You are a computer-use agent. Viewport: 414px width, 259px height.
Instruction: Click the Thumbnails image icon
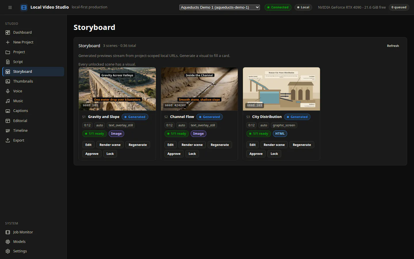pyautogui.click(x=8, y=81)
